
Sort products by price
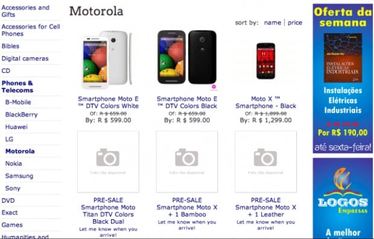295,23
